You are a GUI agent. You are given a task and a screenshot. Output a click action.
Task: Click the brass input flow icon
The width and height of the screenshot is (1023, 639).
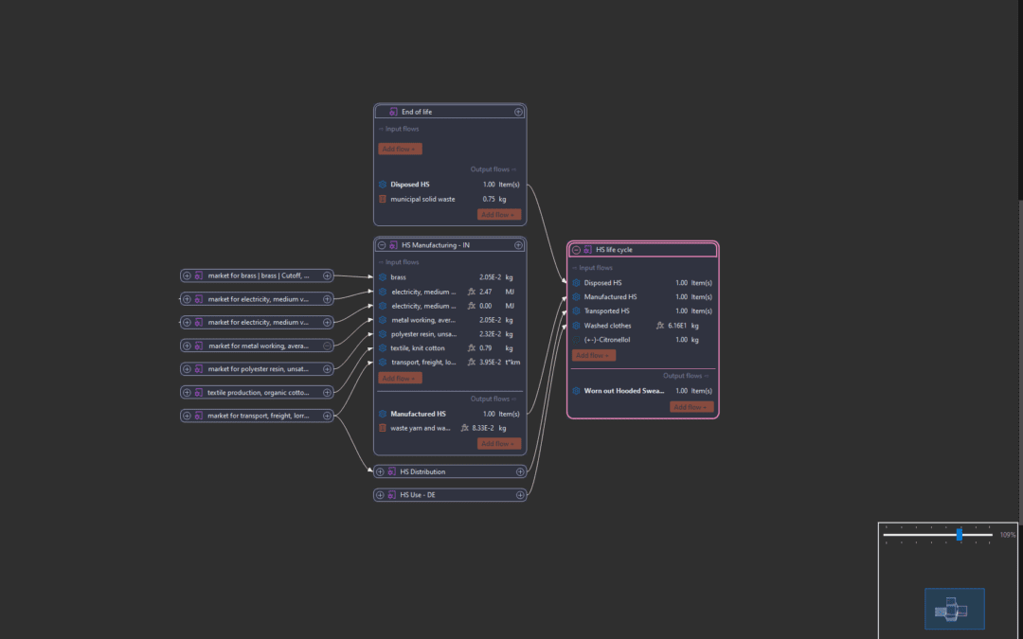point(383,277)
